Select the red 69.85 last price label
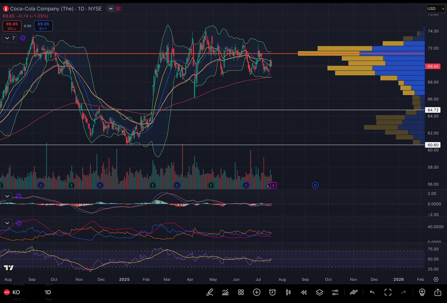This screenshot has width=447, height=303. [x=433, y=66]
